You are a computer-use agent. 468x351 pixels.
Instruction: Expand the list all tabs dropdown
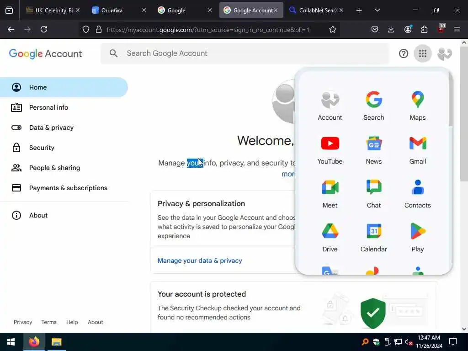[377, 10]
